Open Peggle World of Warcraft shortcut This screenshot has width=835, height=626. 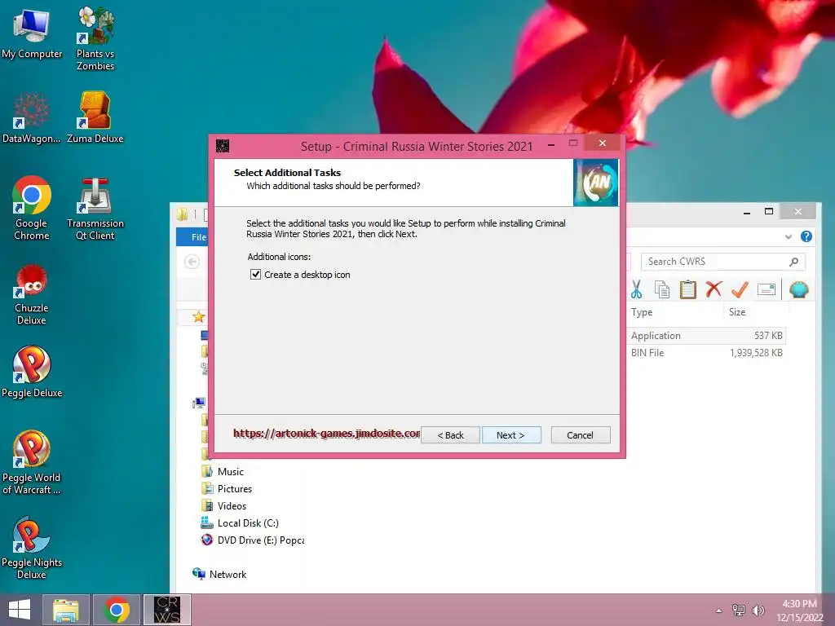tap(32, 462)
